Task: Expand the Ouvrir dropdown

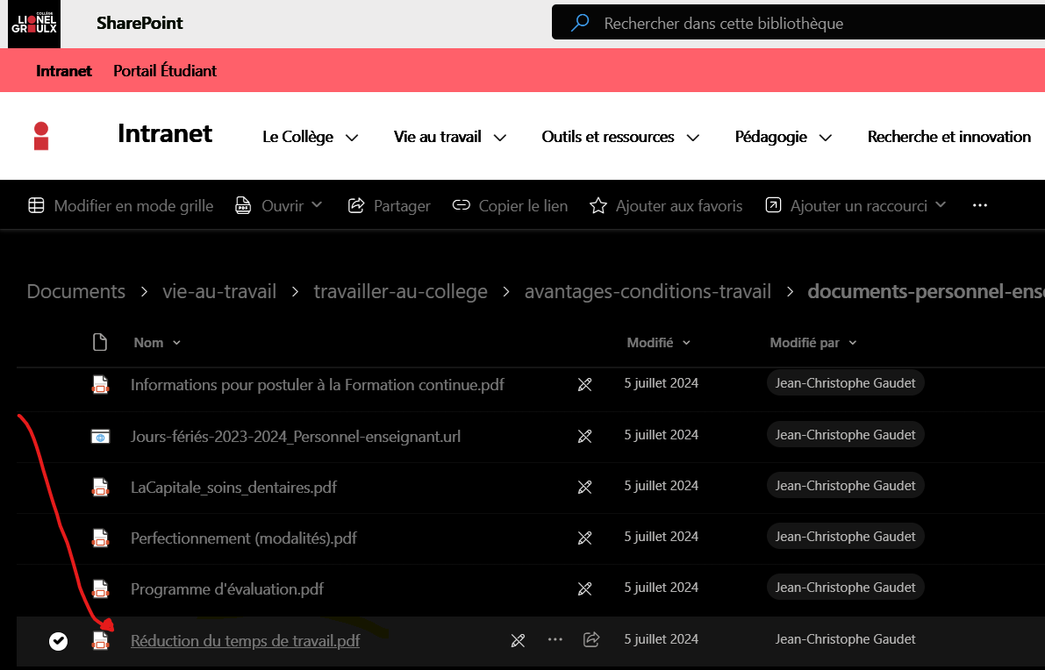Action: pyautogui.click(x=317, y=205)
